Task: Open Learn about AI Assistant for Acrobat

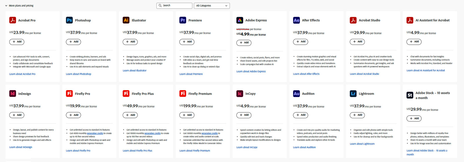Action: [426, 71]
